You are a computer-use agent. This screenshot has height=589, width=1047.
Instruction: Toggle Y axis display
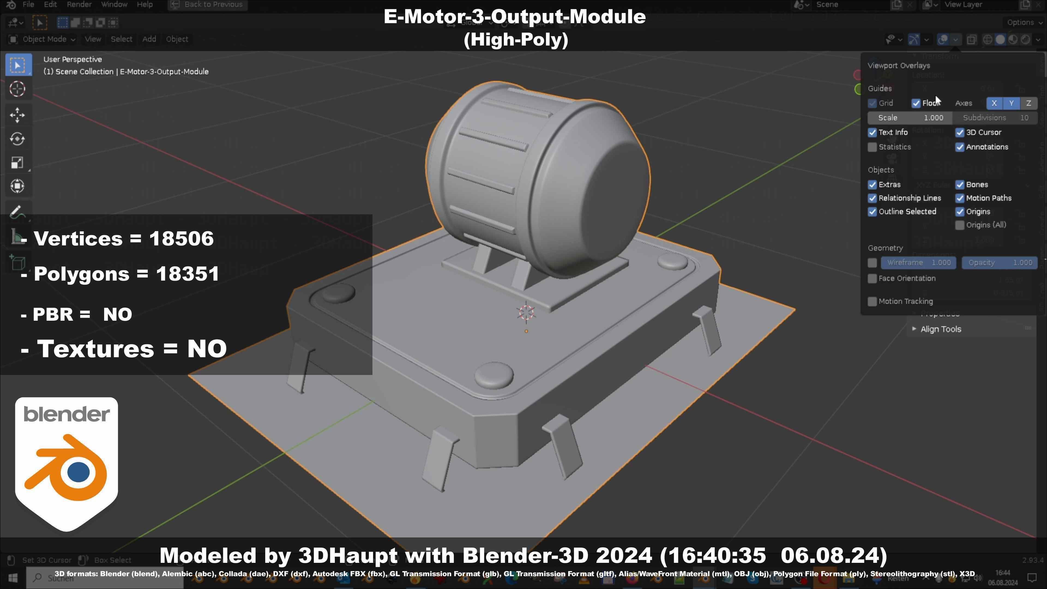[1011, 103]
